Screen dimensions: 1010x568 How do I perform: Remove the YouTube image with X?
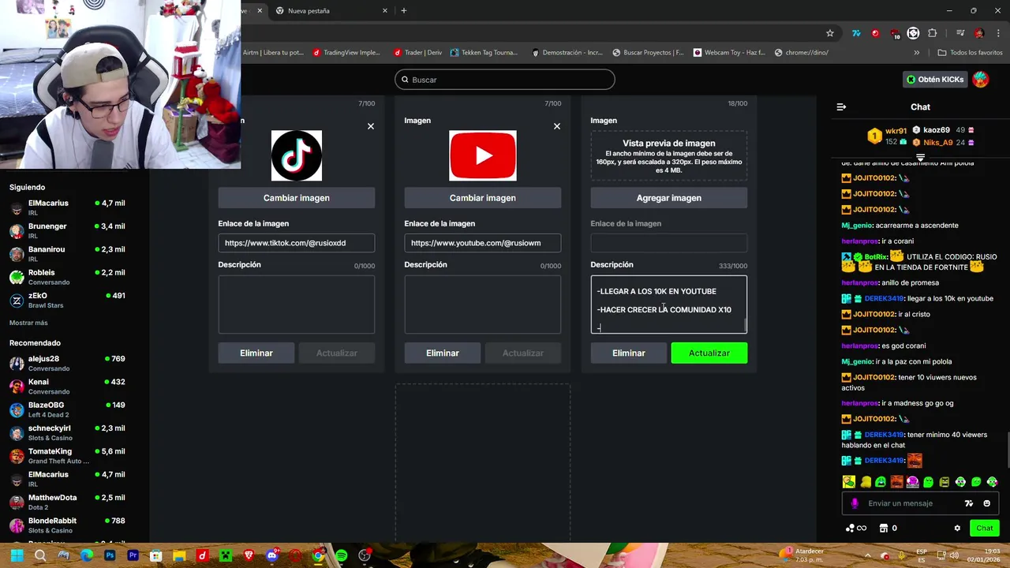point(557,126)
